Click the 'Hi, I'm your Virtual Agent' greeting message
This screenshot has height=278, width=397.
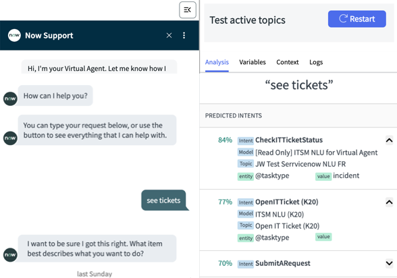point(99,67)
